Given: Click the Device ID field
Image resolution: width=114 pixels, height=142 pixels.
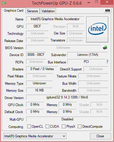Looking at the screenshot, I should [x=36, y=55].
